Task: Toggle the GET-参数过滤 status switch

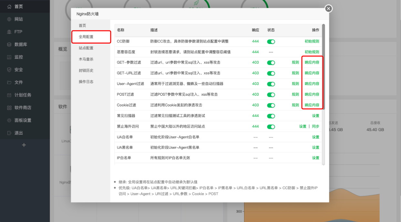Action: pos(271,63)
